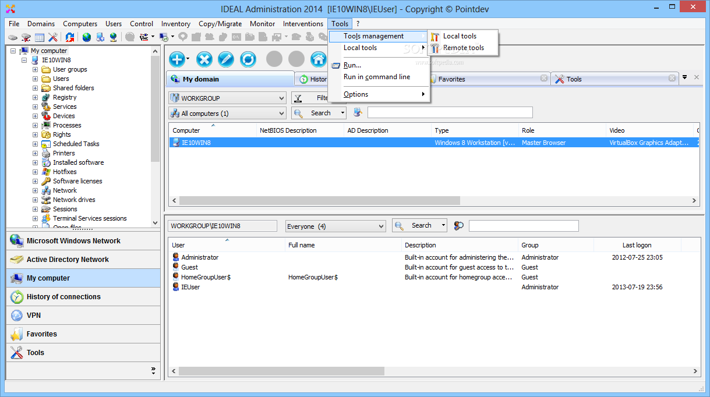Select Tools management menu entry

click(379, 36)
